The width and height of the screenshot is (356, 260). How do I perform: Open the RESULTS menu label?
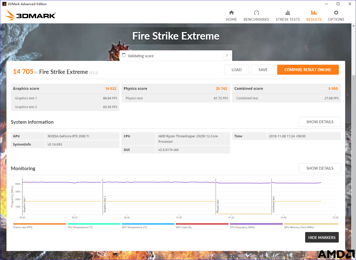coord(314,20)
